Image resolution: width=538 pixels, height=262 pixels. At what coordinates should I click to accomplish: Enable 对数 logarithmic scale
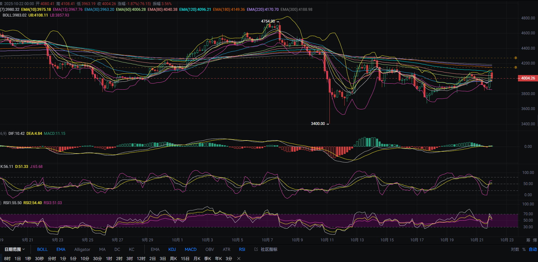coord(515,249)
